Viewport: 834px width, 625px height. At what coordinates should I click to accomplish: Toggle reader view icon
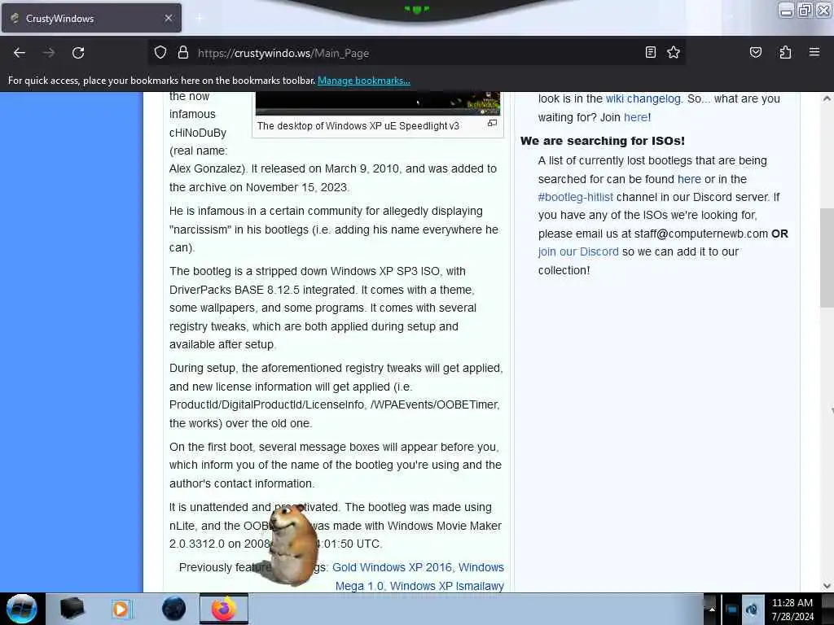click(x=651, y=52)
